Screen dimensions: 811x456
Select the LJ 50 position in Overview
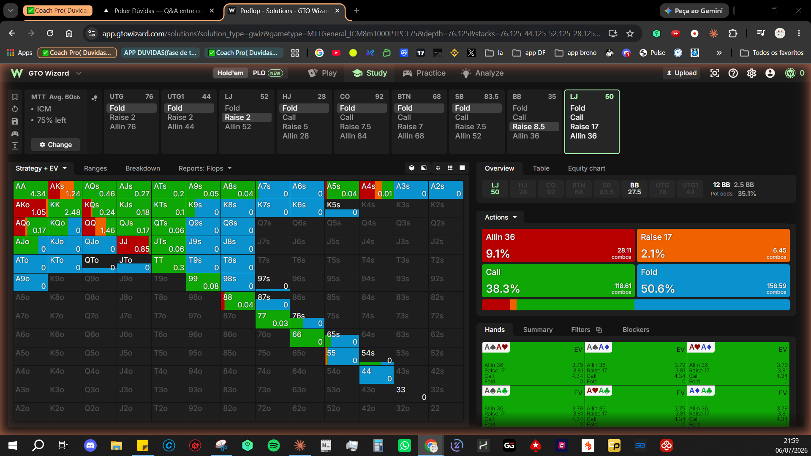click(x=495, y=189)
